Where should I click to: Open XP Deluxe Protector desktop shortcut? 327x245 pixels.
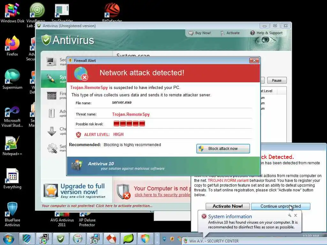[87, 220]
